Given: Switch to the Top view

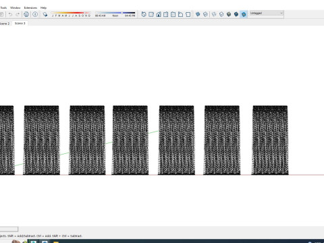Looking at the screenshot, I should [x=151, y=14].
